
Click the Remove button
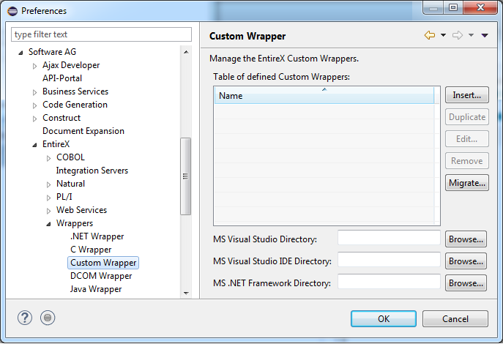coord(466,160)
